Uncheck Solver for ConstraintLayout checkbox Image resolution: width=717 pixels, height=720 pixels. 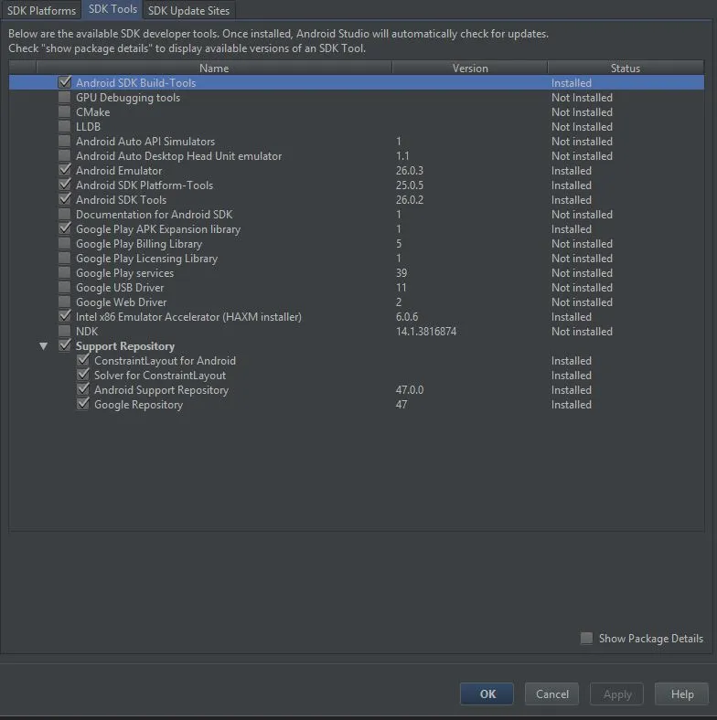(83, 375)
